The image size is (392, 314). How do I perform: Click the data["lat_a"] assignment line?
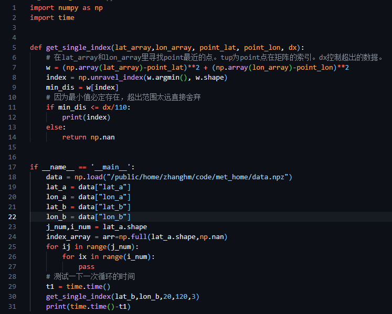(88, 187)
